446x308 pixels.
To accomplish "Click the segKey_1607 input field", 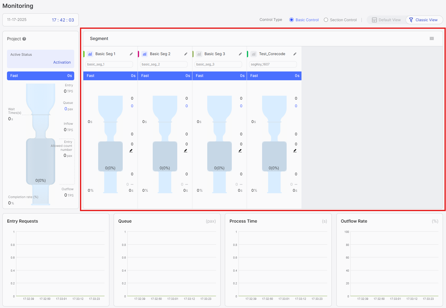I will tap(273, 64).
